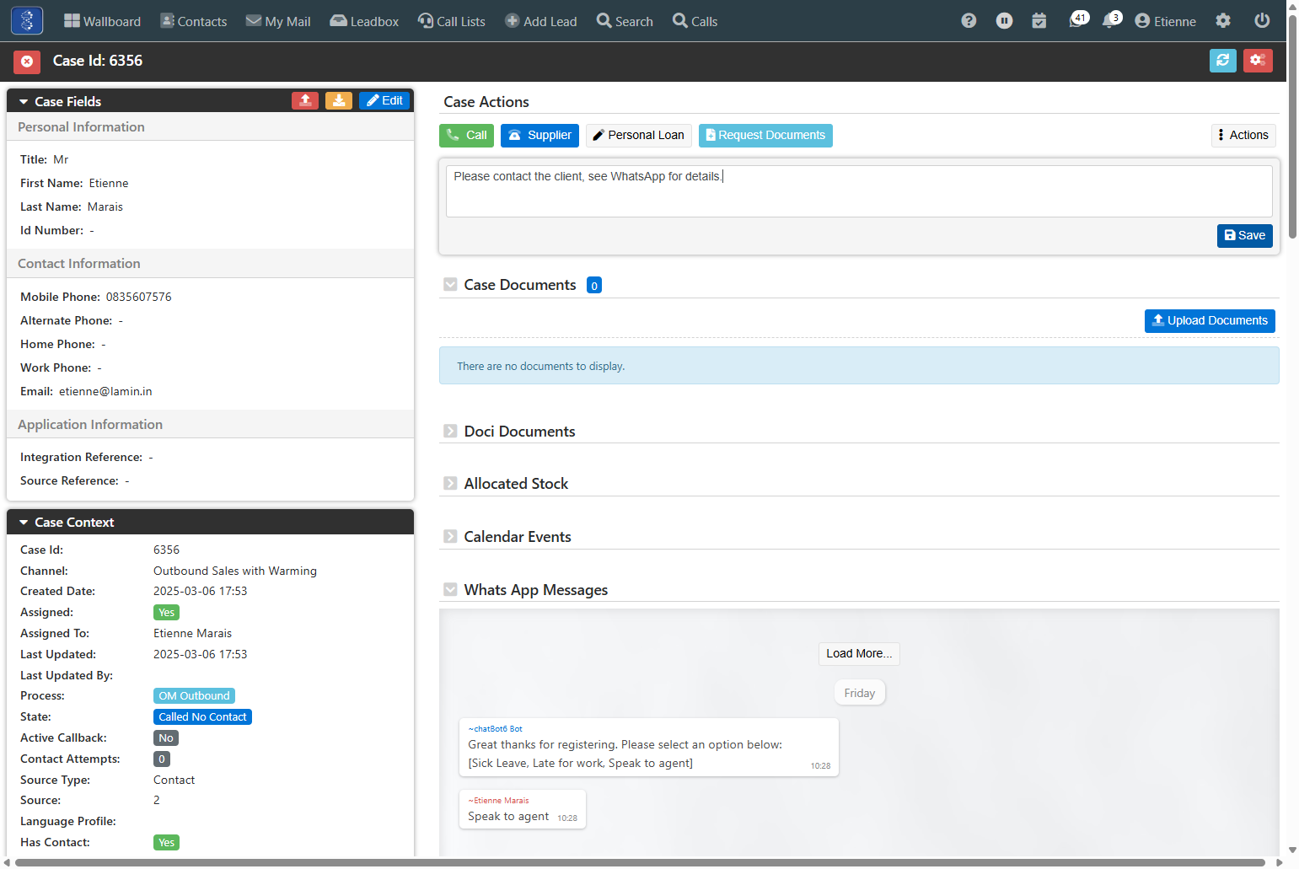The height and width of the screenshot is (869, 1299).
Task: Save the case note
Action: [x=1244, y=236]
